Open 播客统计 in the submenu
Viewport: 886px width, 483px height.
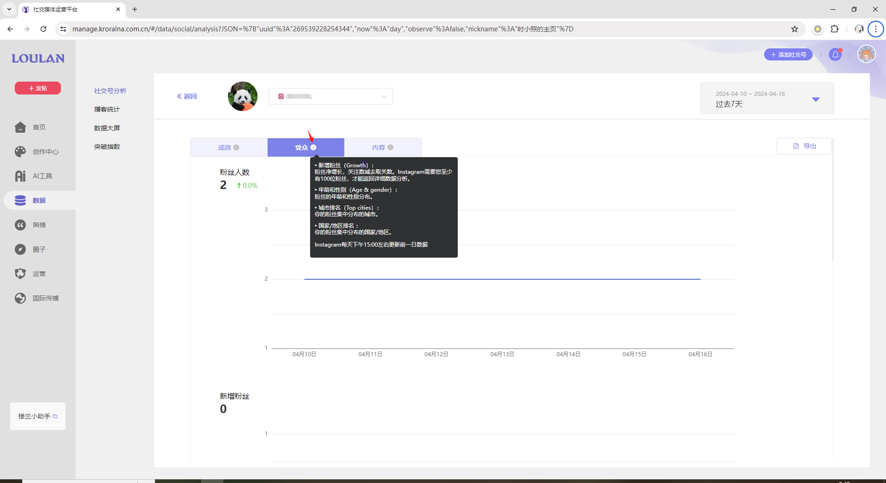tap(107, 109)
